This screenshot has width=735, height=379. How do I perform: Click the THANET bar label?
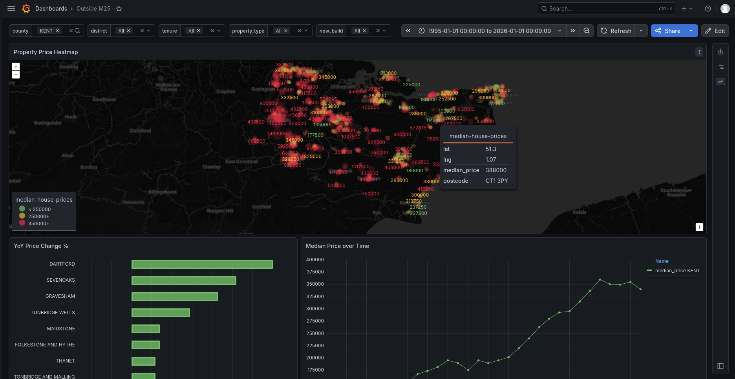point(65,361)
